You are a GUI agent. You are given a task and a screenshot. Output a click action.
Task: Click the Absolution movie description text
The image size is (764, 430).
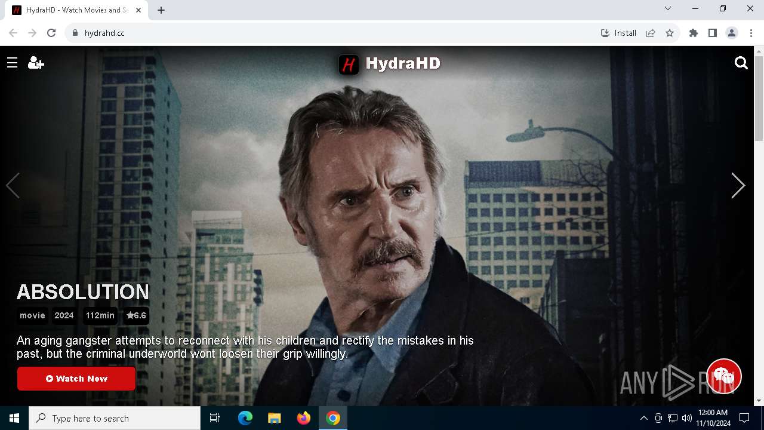(x=245, y=347)
